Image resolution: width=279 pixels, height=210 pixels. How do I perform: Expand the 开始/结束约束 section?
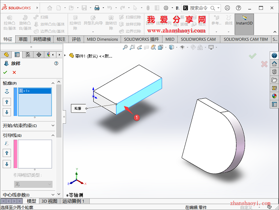[x=53, y=125]
